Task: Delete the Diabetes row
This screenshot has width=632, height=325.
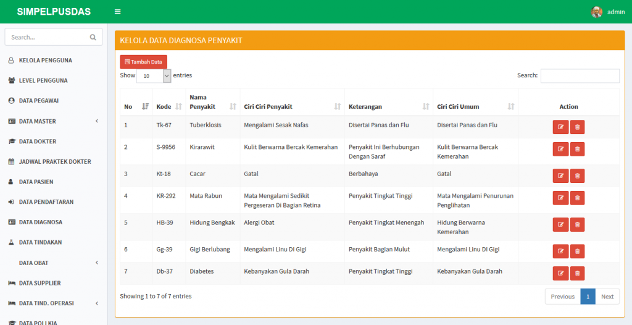Action: [577, 273]
